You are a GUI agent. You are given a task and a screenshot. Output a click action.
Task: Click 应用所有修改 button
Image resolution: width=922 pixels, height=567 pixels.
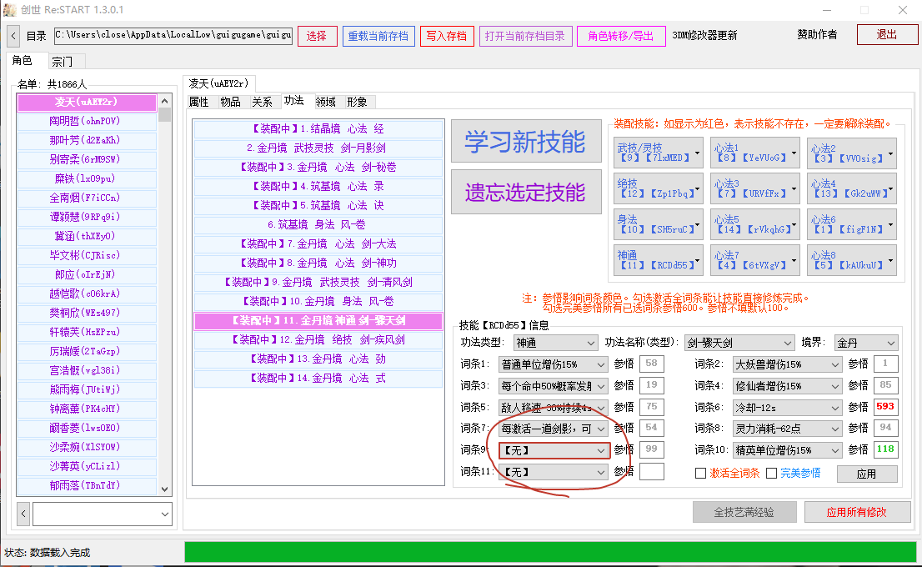[x=856, y=512]
